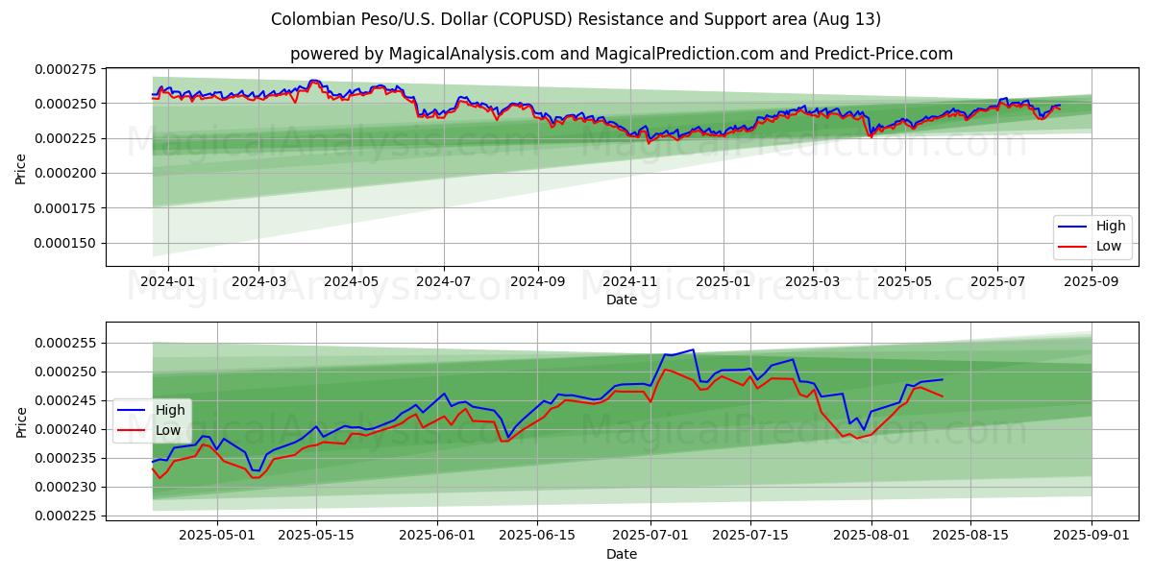
Task: Click the '2025-05-15' tick label
Action: click(317, 536)
